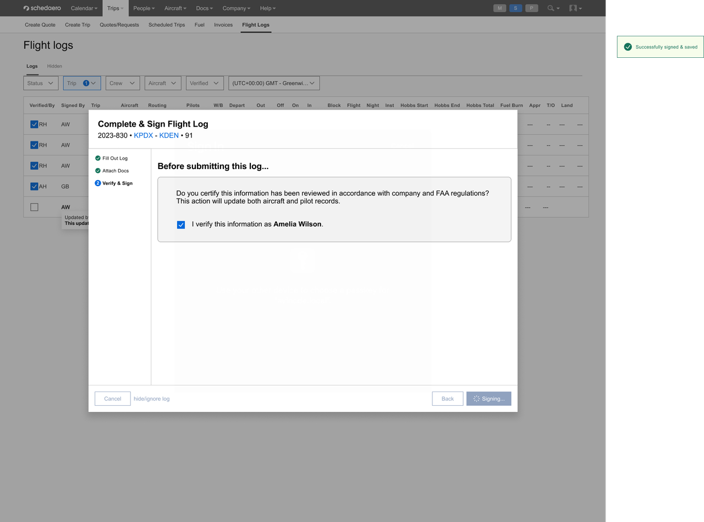This screenshot has width=704, height=522.
Task: Switch to the Logs tab
Action: pyautogui.click(x=32, y=66)
